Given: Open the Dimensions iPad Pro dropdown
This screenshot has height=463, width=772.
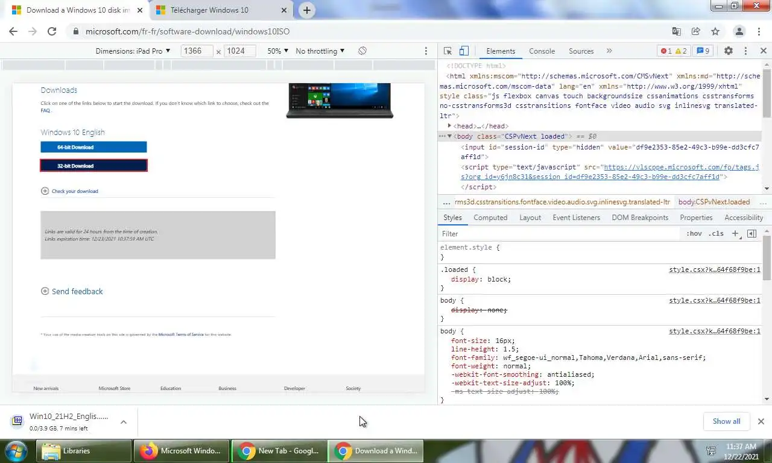Looking at the screenshot, I should point(133,51).
